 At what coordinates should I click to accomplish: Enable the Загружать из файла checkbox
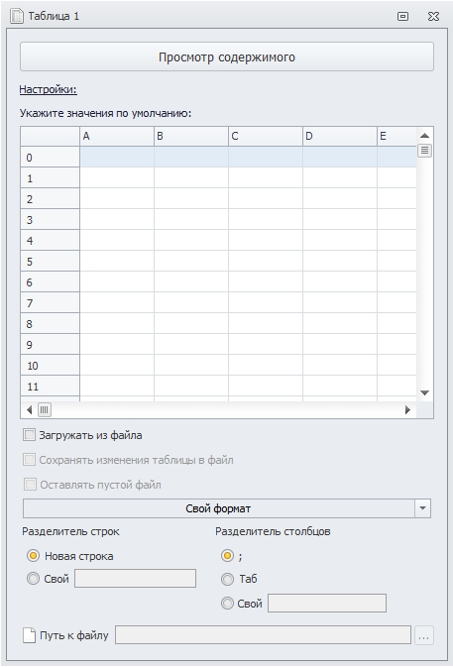click(x=29, y=435)
